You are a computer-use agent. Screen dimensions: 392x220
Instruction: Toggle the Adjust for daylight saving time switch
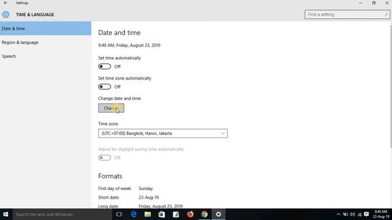[x=105, y=158]
